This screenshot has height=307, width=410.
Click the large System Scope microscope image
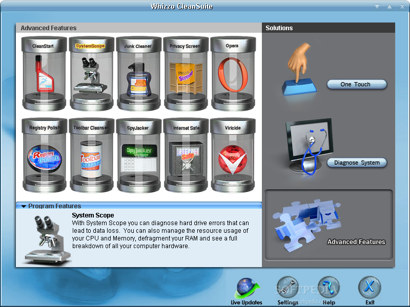coord(48,239)
